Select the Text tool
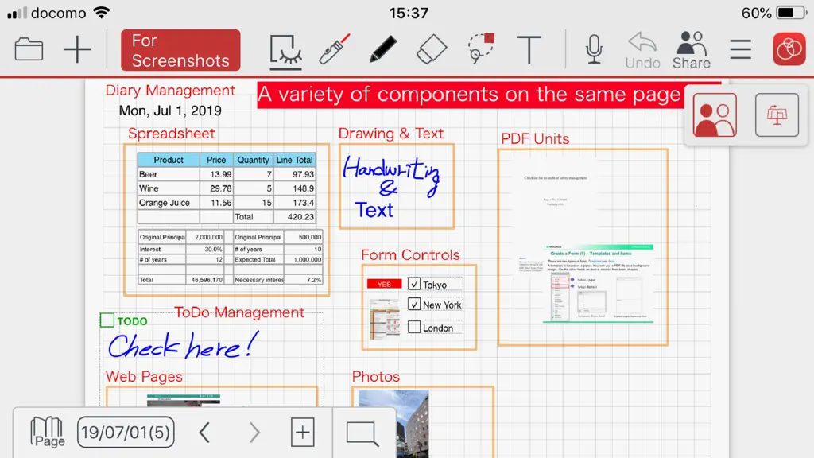 (x=529, y=50)
